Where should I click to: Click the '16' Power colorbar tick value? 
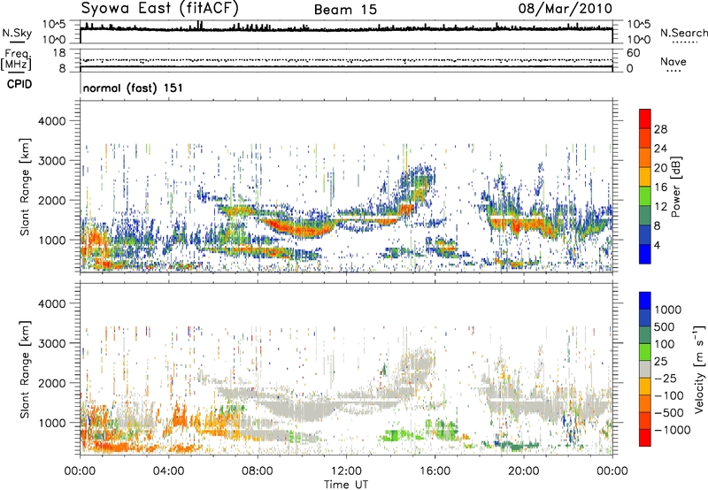coord(660,188)
